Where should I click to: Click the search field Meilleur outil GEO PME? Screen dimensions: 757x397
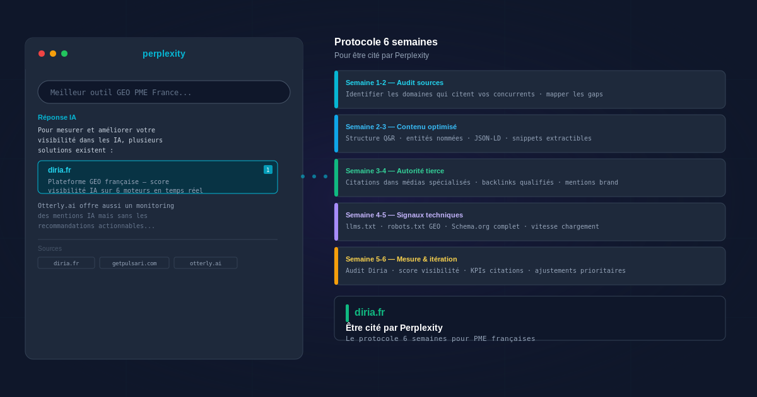click(x=164, y=92)
